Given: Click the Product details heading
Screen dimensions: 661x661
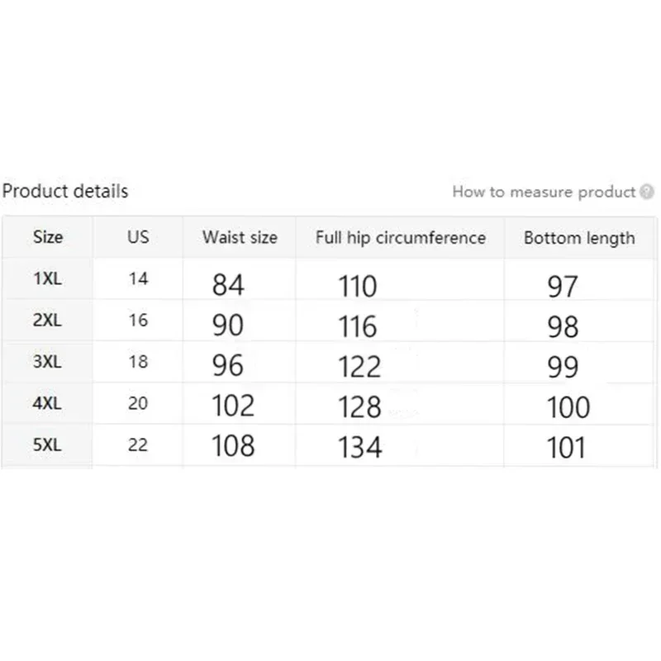Looking at the screenshot, I should coord(65,192).
